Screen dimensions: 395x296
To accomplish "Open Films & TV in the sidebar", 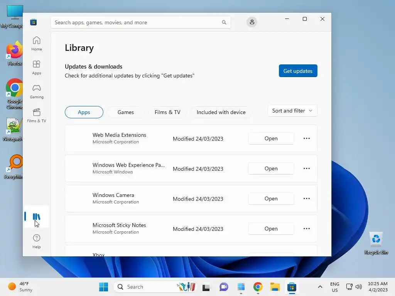I will pos(37,116).
